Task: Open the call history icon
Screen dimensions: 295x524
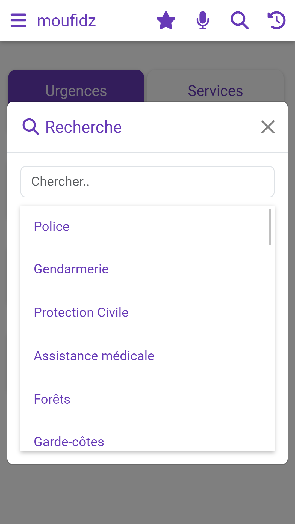Action: click(276, 20)
